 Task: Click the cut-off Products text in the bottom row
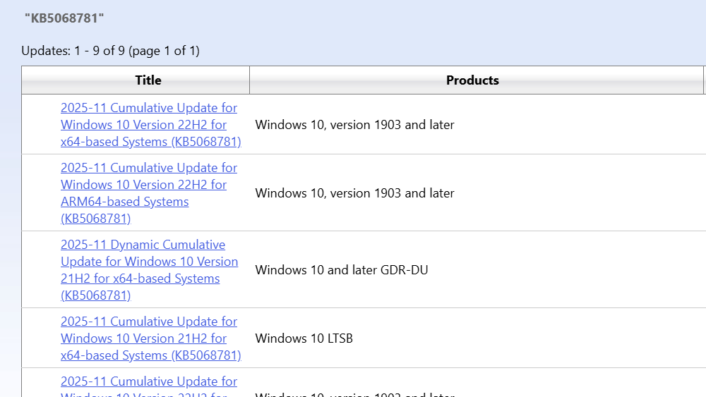click(x=354, y=393)
